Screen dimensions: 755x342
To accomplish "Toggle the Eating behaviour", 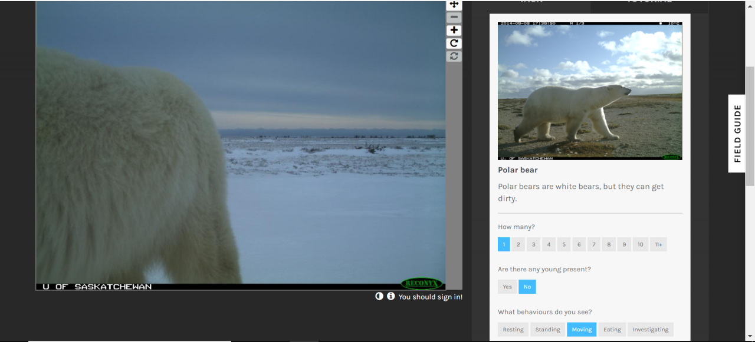I will point(612,330).
